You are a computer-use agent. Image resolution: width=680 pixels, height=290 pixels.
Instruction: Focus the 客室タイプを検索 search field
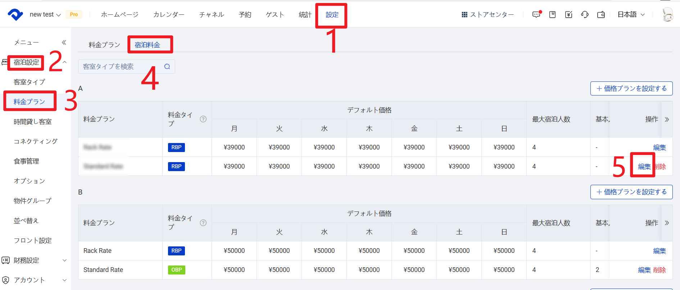(121, 67)
